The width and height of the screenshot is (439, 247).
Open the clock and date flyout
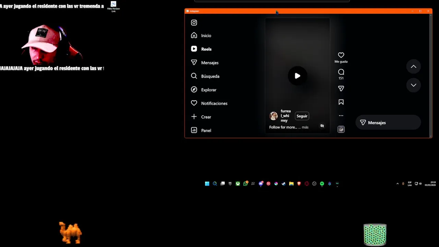[430, 184]
